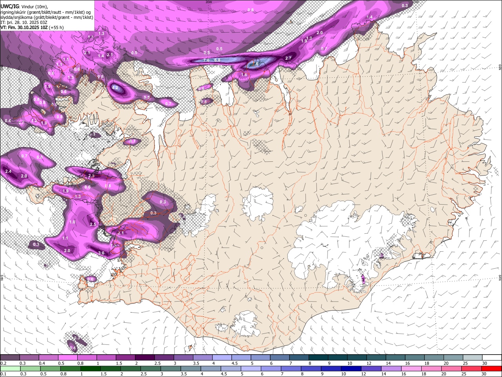
Task: Select the deep navy 10–12 rain swatch
Action: pyautogui.click(x=351, y=369)
